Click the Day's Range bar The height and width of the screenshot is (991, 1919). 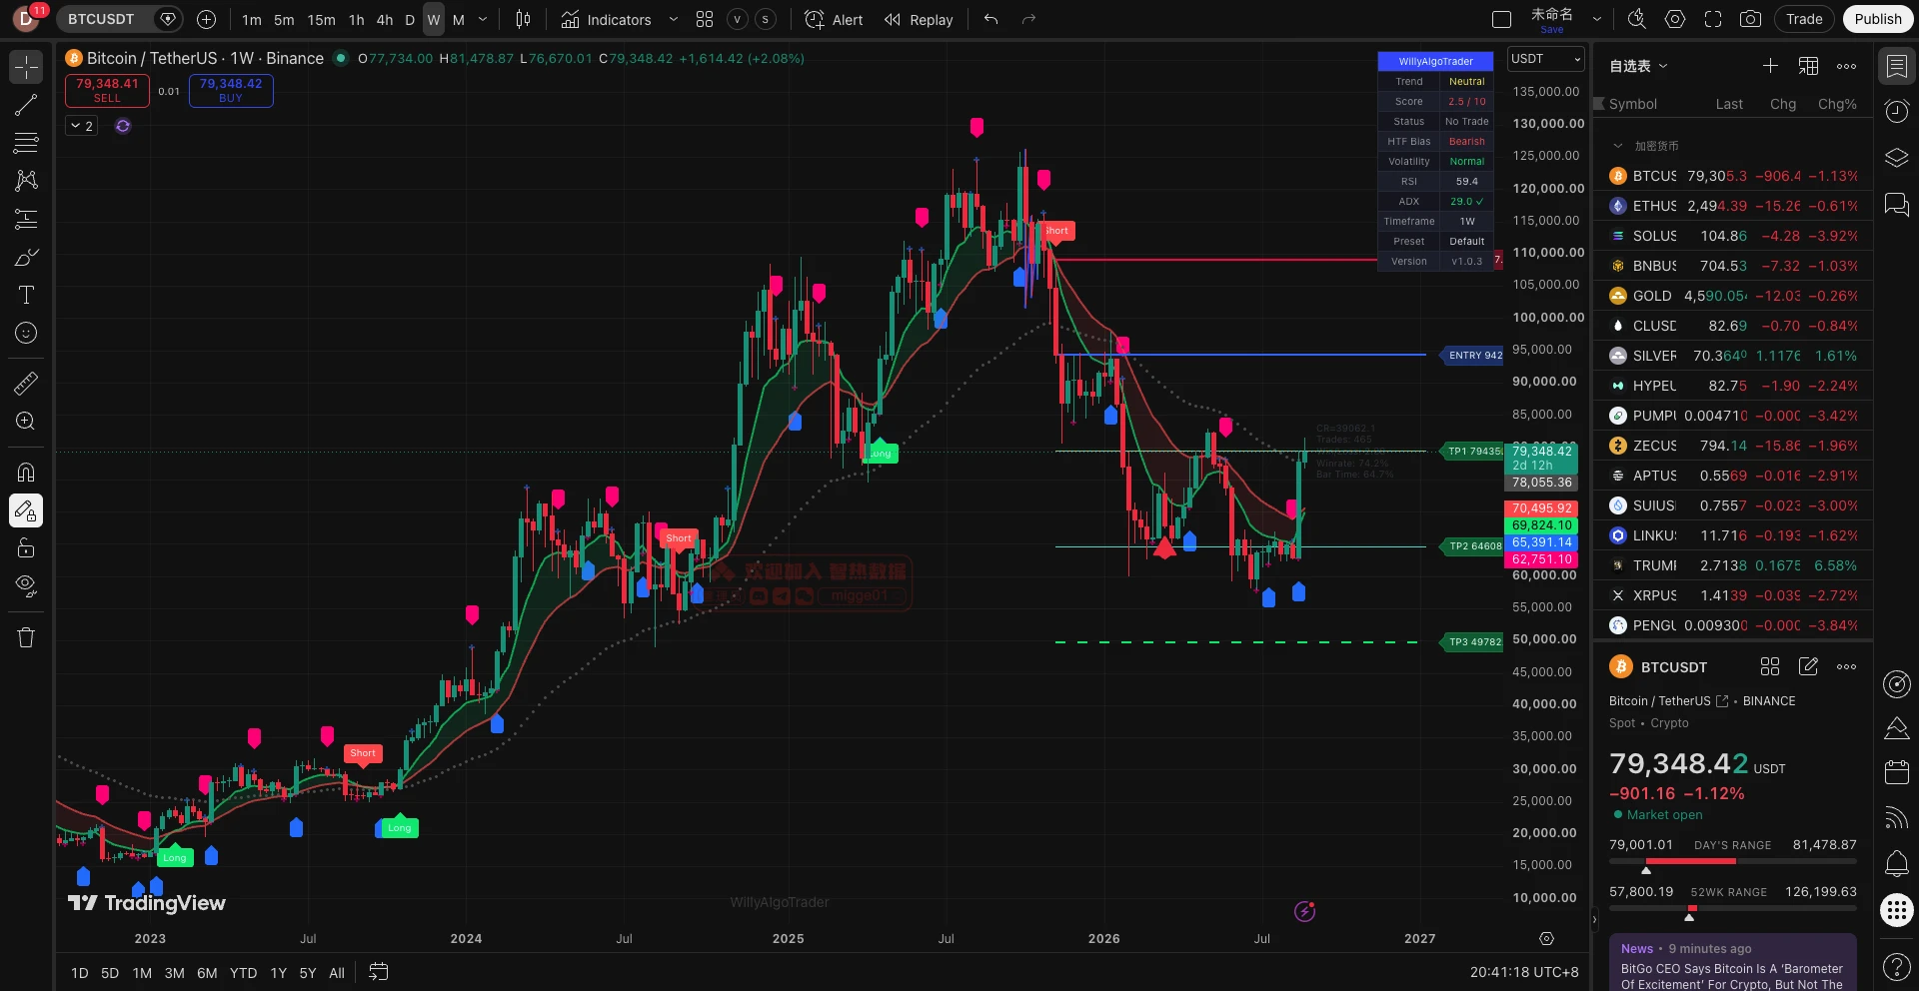click(1733, 860)
